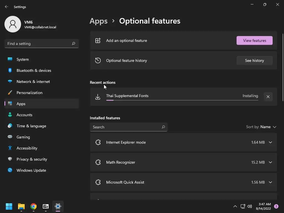
Task: Open Personalization settings page
Action: (x=29, y=93)
